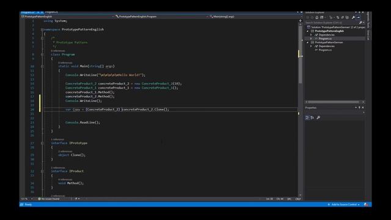Click the Home icon in Solution Explorer toolbar
Screen dimensions: 391x220
[316, 18]
